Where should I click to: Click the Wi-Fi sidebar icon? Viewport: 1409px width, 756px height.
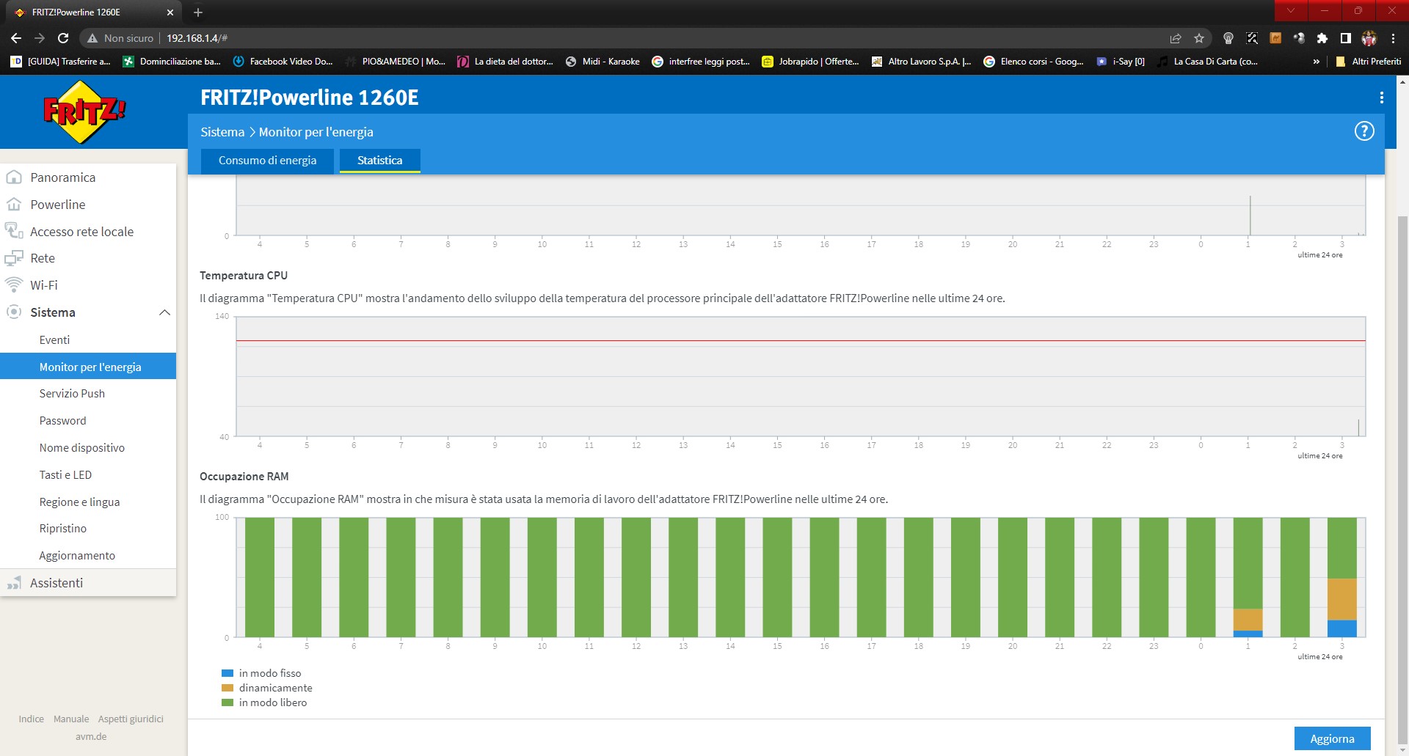coord(14,285)
